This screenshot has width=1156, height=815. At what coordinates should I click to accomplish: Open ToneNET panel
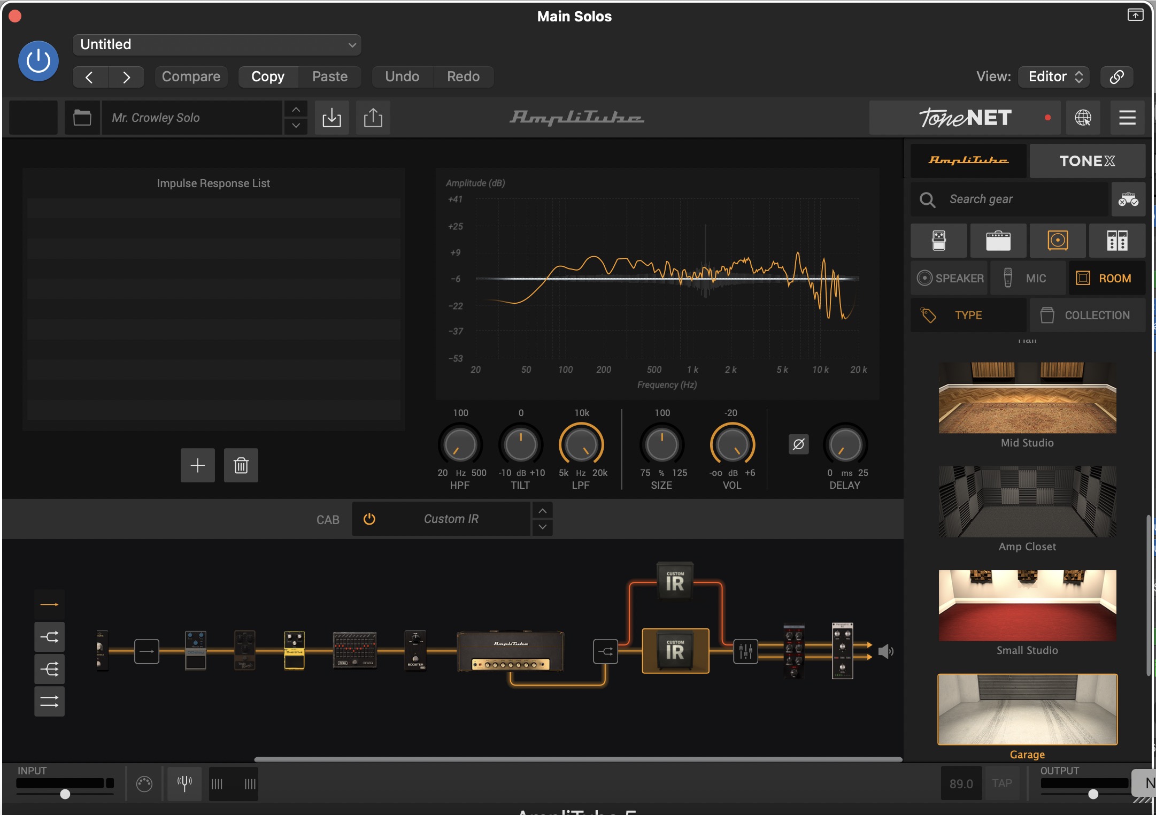pos(966,117)
